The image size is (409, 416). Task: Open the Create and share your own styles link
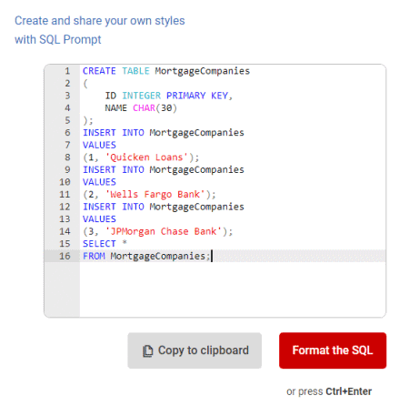(100, 30)
